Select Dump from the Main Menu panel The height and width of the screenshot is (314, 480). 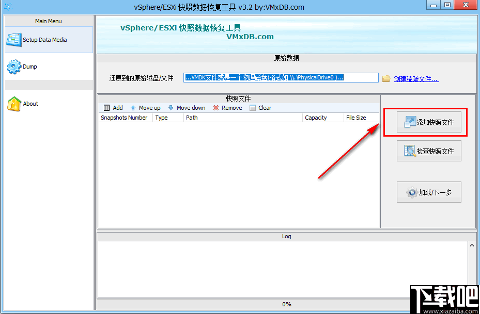point(31,66)
